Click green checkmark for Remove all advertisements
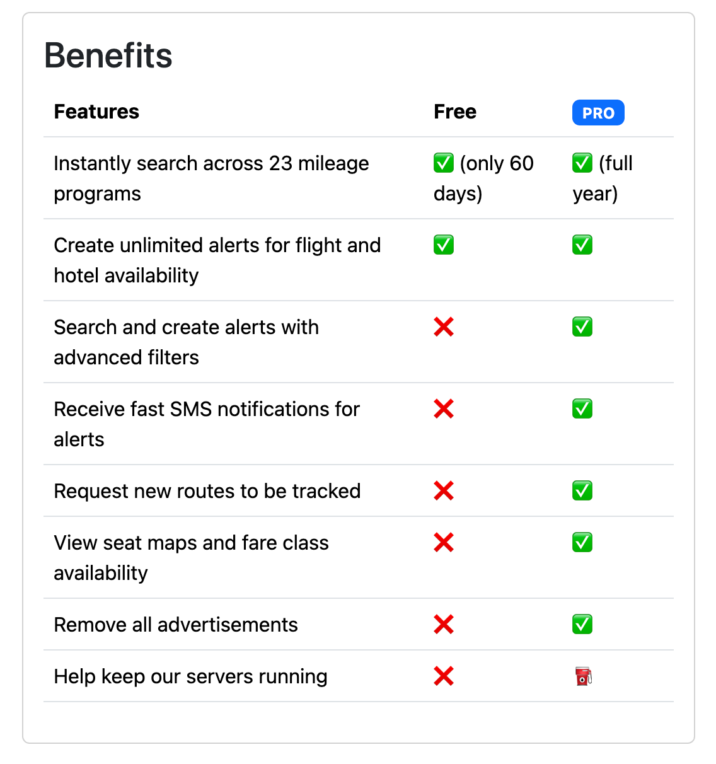716x764 pixels. pyautogui.click(x=582, y=625)
